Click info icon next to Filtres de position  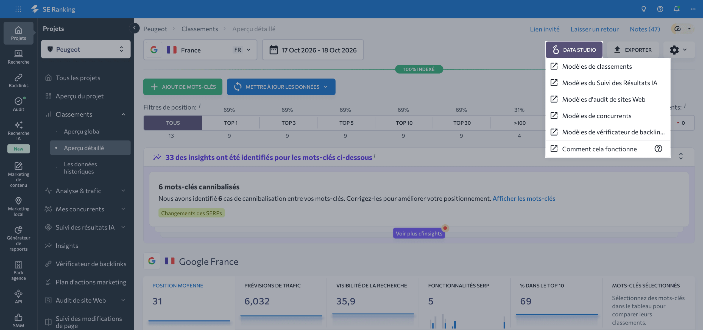(x=200, y=105)
